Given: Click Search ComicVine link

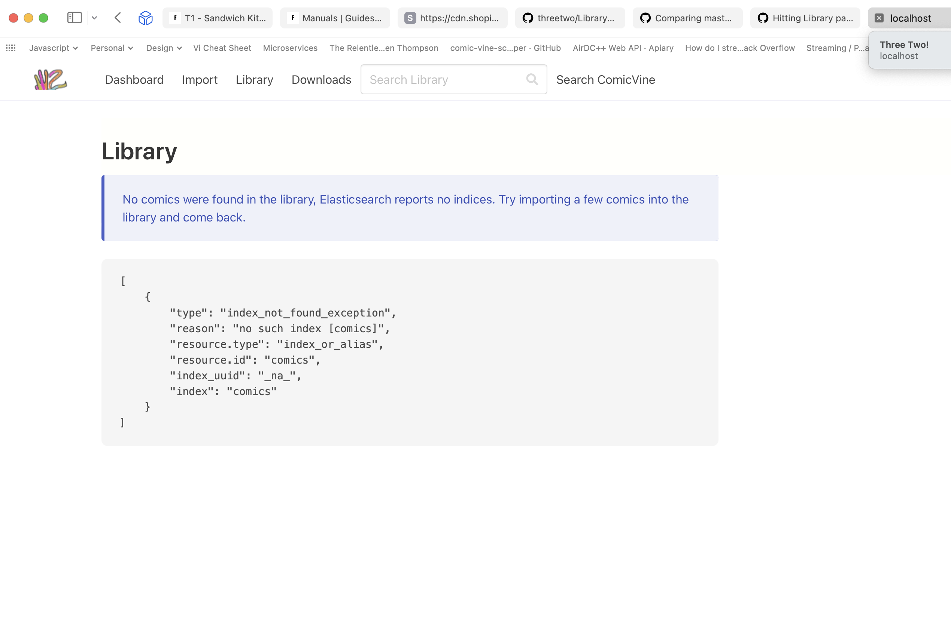Looking at the screenshot, I should pos(605,80).
